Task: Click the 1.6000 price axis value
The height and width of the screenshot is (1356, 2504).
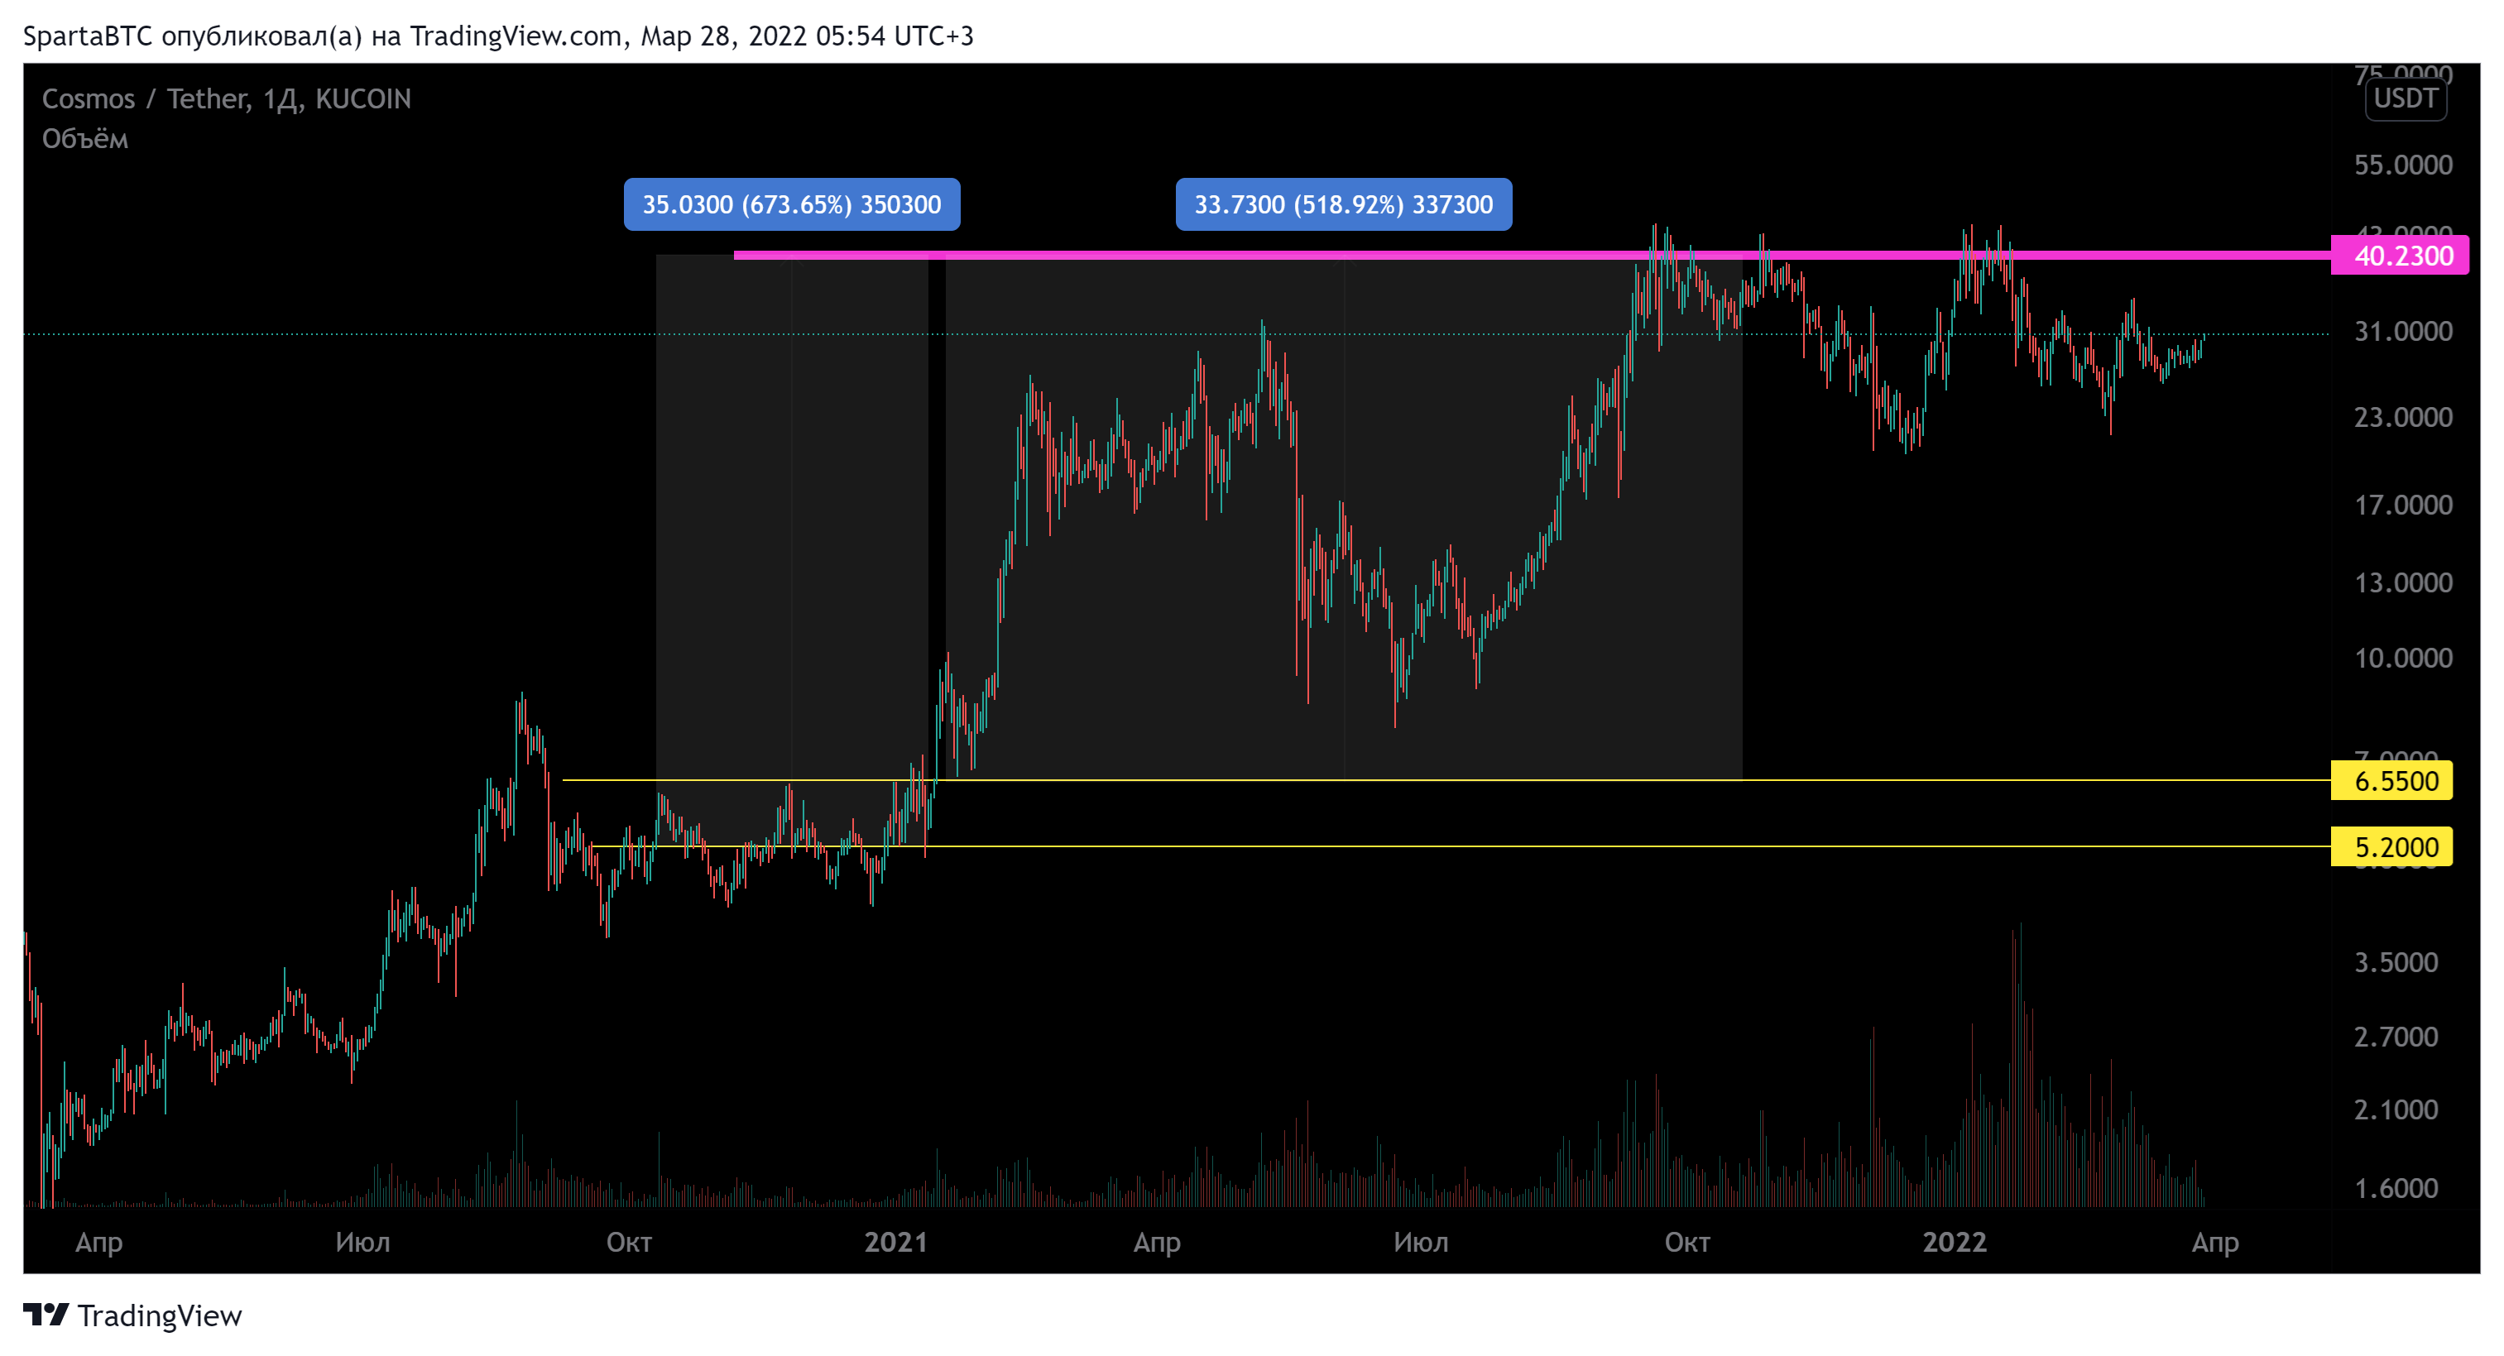Action: pos(2396,1188)
